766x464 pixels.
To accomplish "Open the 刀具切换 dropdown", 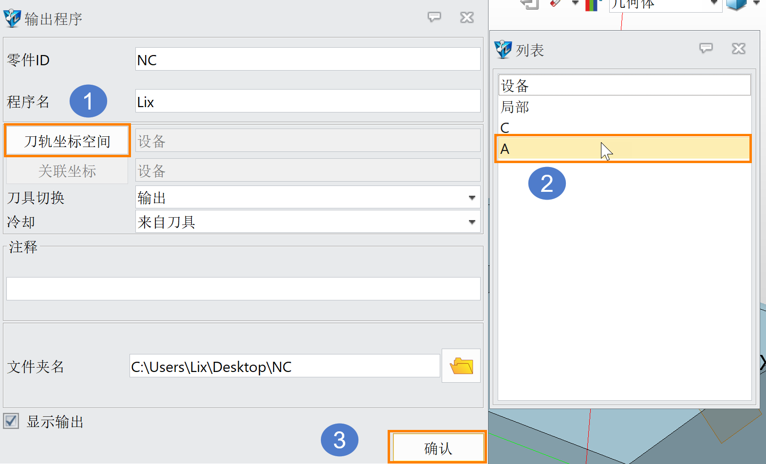I will pos(308,198).
